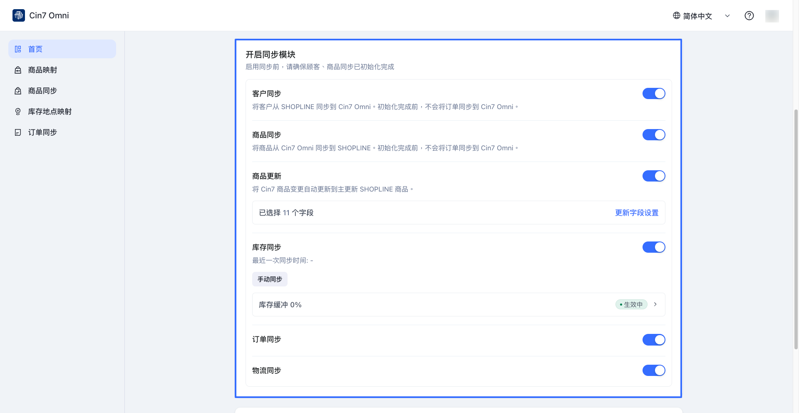Toggle the 客户同步 switch
This screenshot has width=799, height=413.
pyautogui.click(x=654, y=94)
